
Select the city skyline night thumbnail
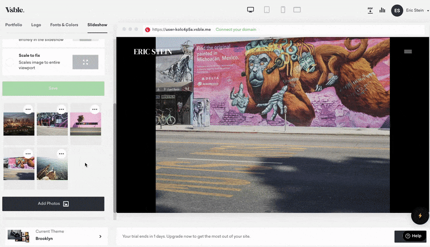[19, 124]
